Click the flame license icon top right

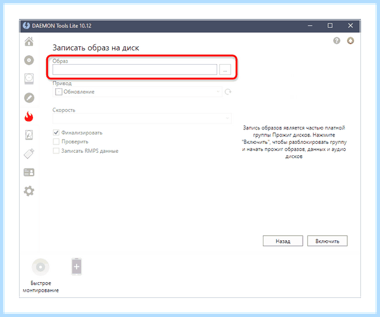coord(350,41)
